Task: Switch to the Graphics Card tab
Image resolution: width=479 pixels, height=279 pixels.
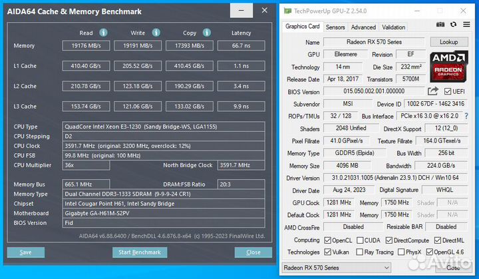Action: tap(302, 27)
